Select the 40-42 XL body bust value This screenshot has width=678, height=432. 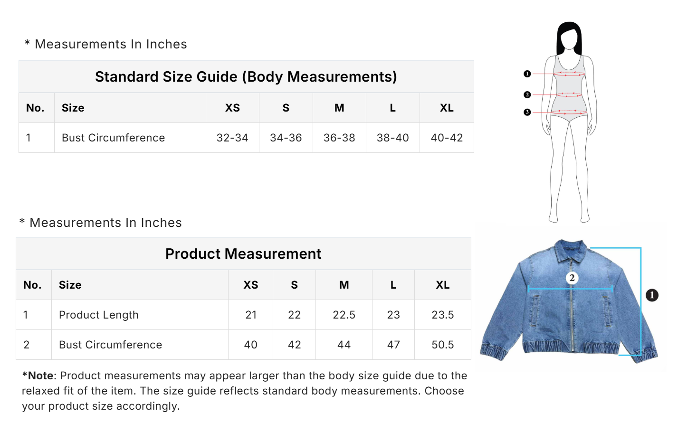point(447,138)
